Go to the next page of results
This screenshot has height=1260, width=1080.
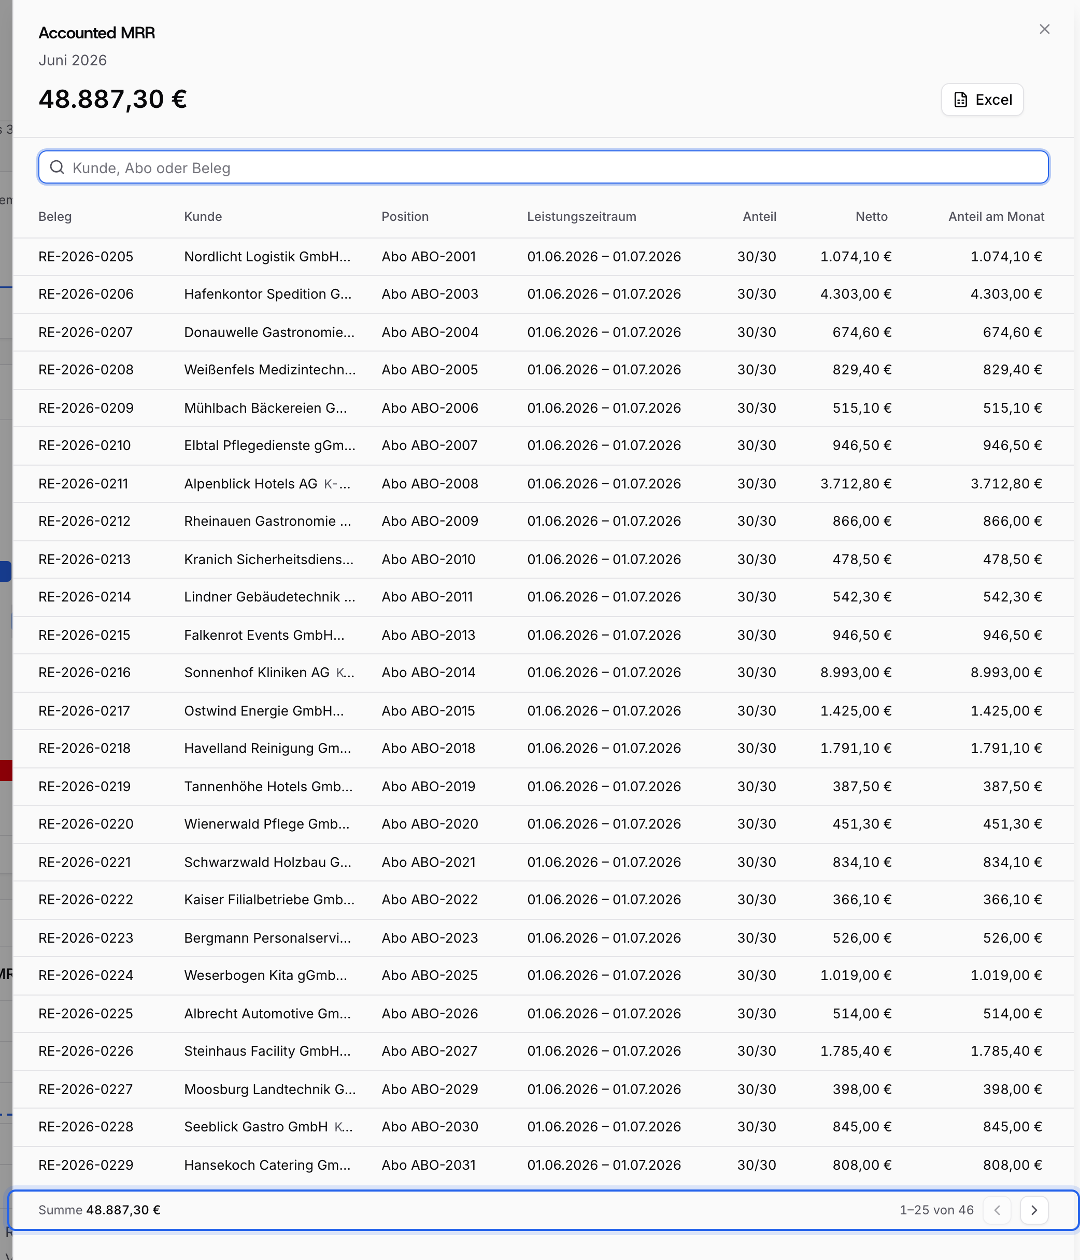[x=1034, y=1210]
